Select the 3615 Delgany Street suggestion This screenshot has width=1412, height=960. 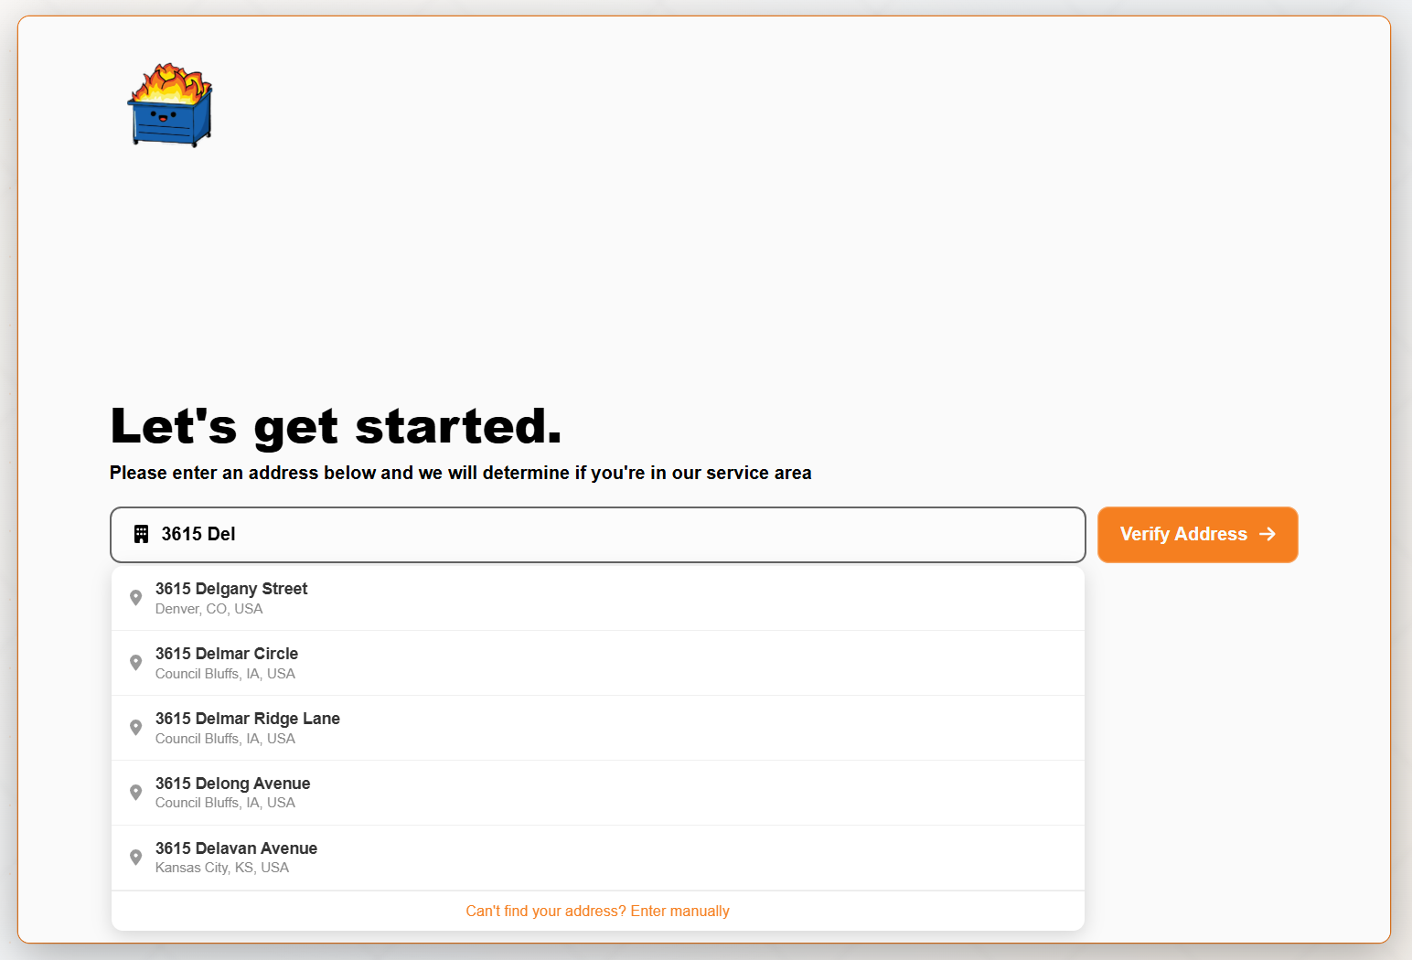pos(597,598)
